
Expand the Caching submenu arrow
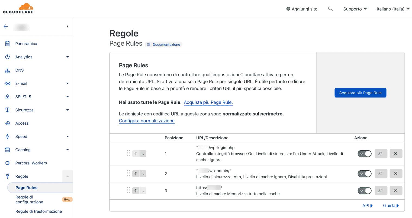pyautogui.click(x=67, y=150)
